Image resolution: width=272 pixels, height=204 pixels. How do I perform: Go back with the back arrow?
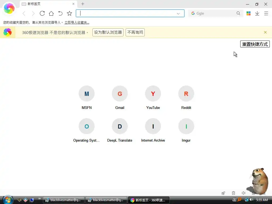24,13
